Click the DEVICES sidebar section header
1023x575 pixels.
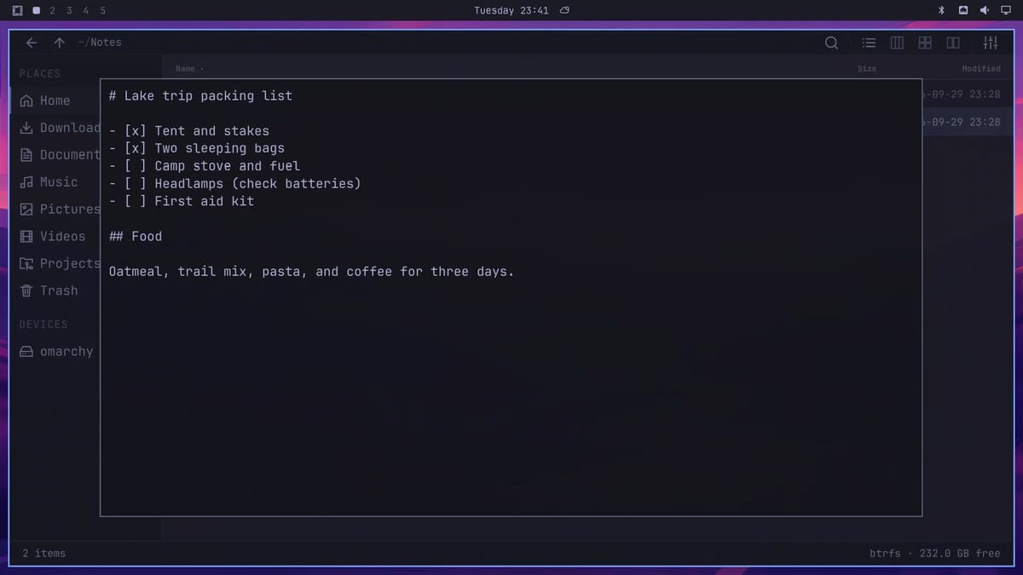pyautogui.click(x=43, y=325)
